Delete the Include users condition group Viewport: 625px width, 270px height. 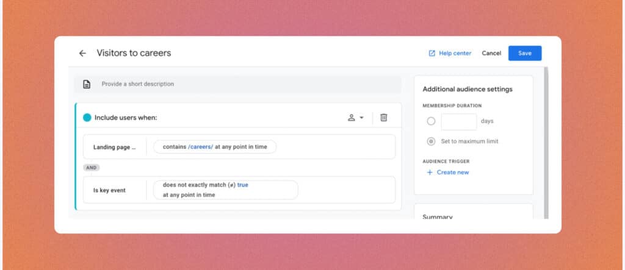(x=383, y=118)
